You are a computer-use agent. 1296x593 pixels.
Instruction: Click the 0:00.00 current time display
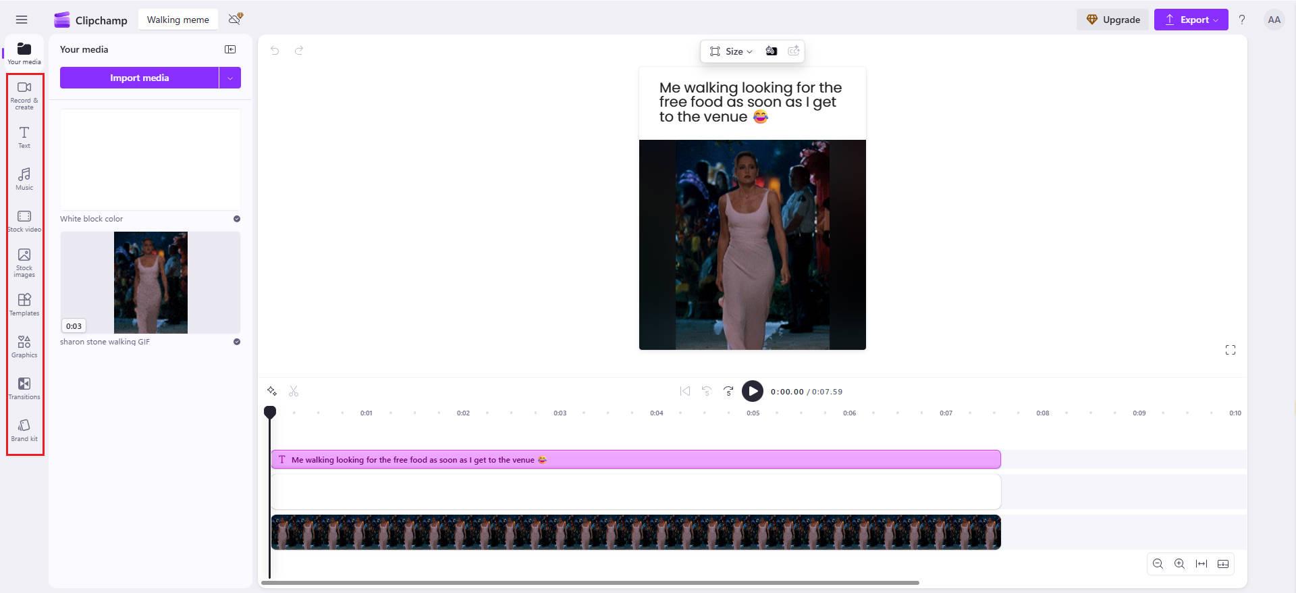[x=787, y=392]
